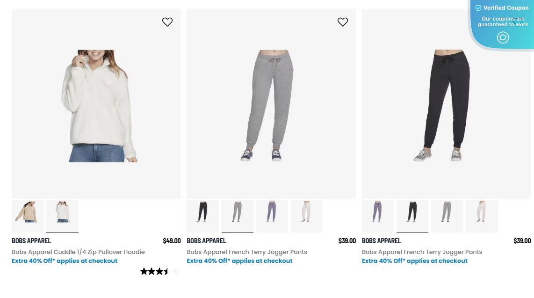
Task: Click the star rating under the hoodie
Action: pyautogui.click(x=159, y=271)
